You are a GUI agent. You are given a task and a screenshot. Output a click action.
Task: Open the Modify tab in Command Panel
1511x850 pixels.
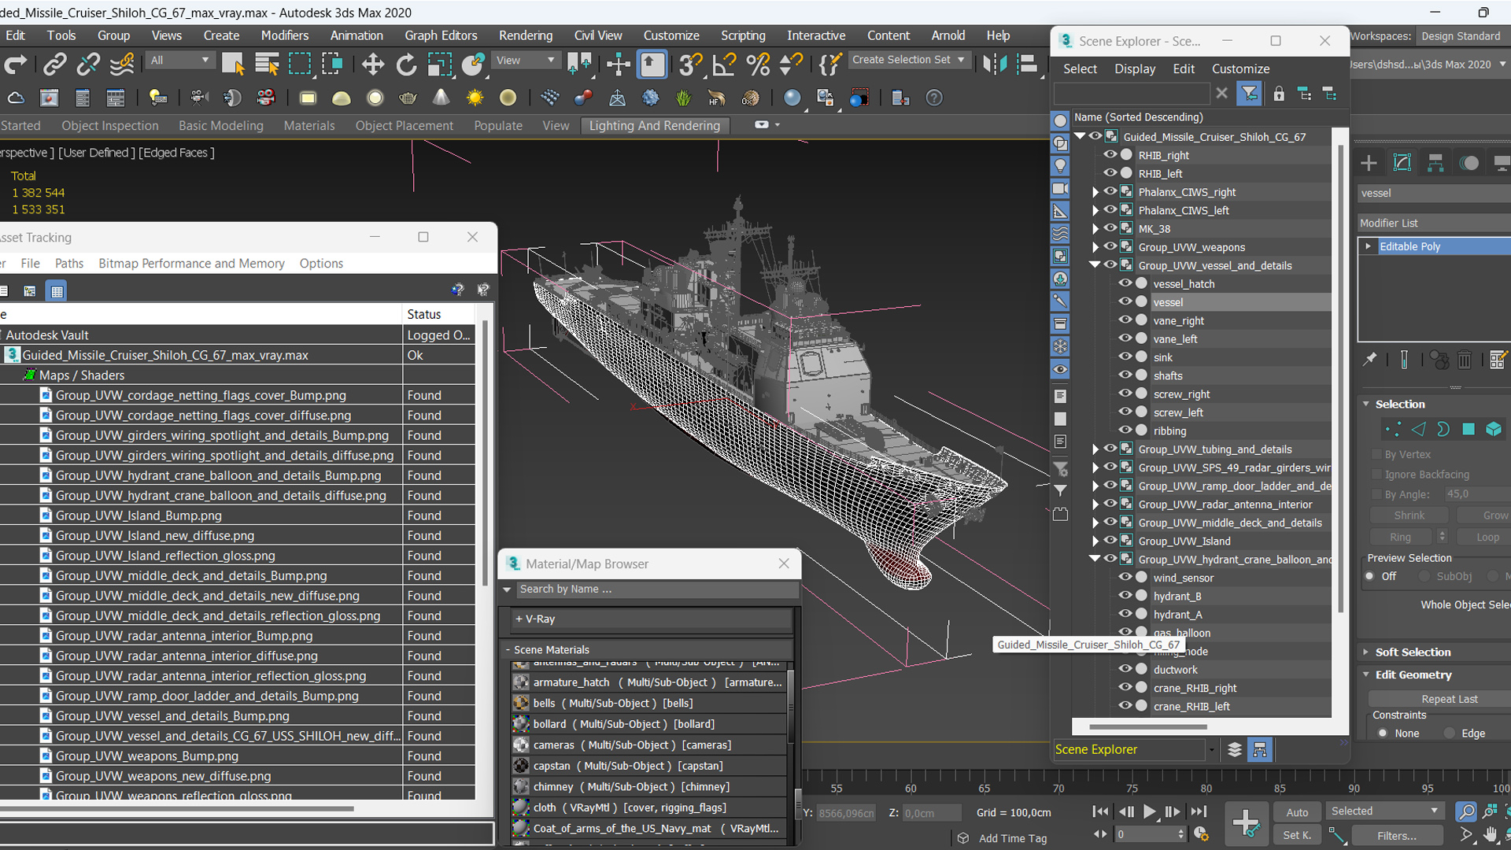1402,163
